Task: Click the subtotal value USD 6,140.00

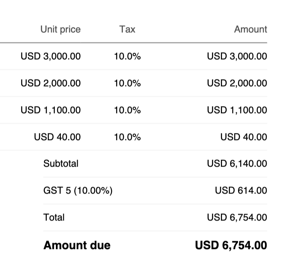Action: click(237, 164)
